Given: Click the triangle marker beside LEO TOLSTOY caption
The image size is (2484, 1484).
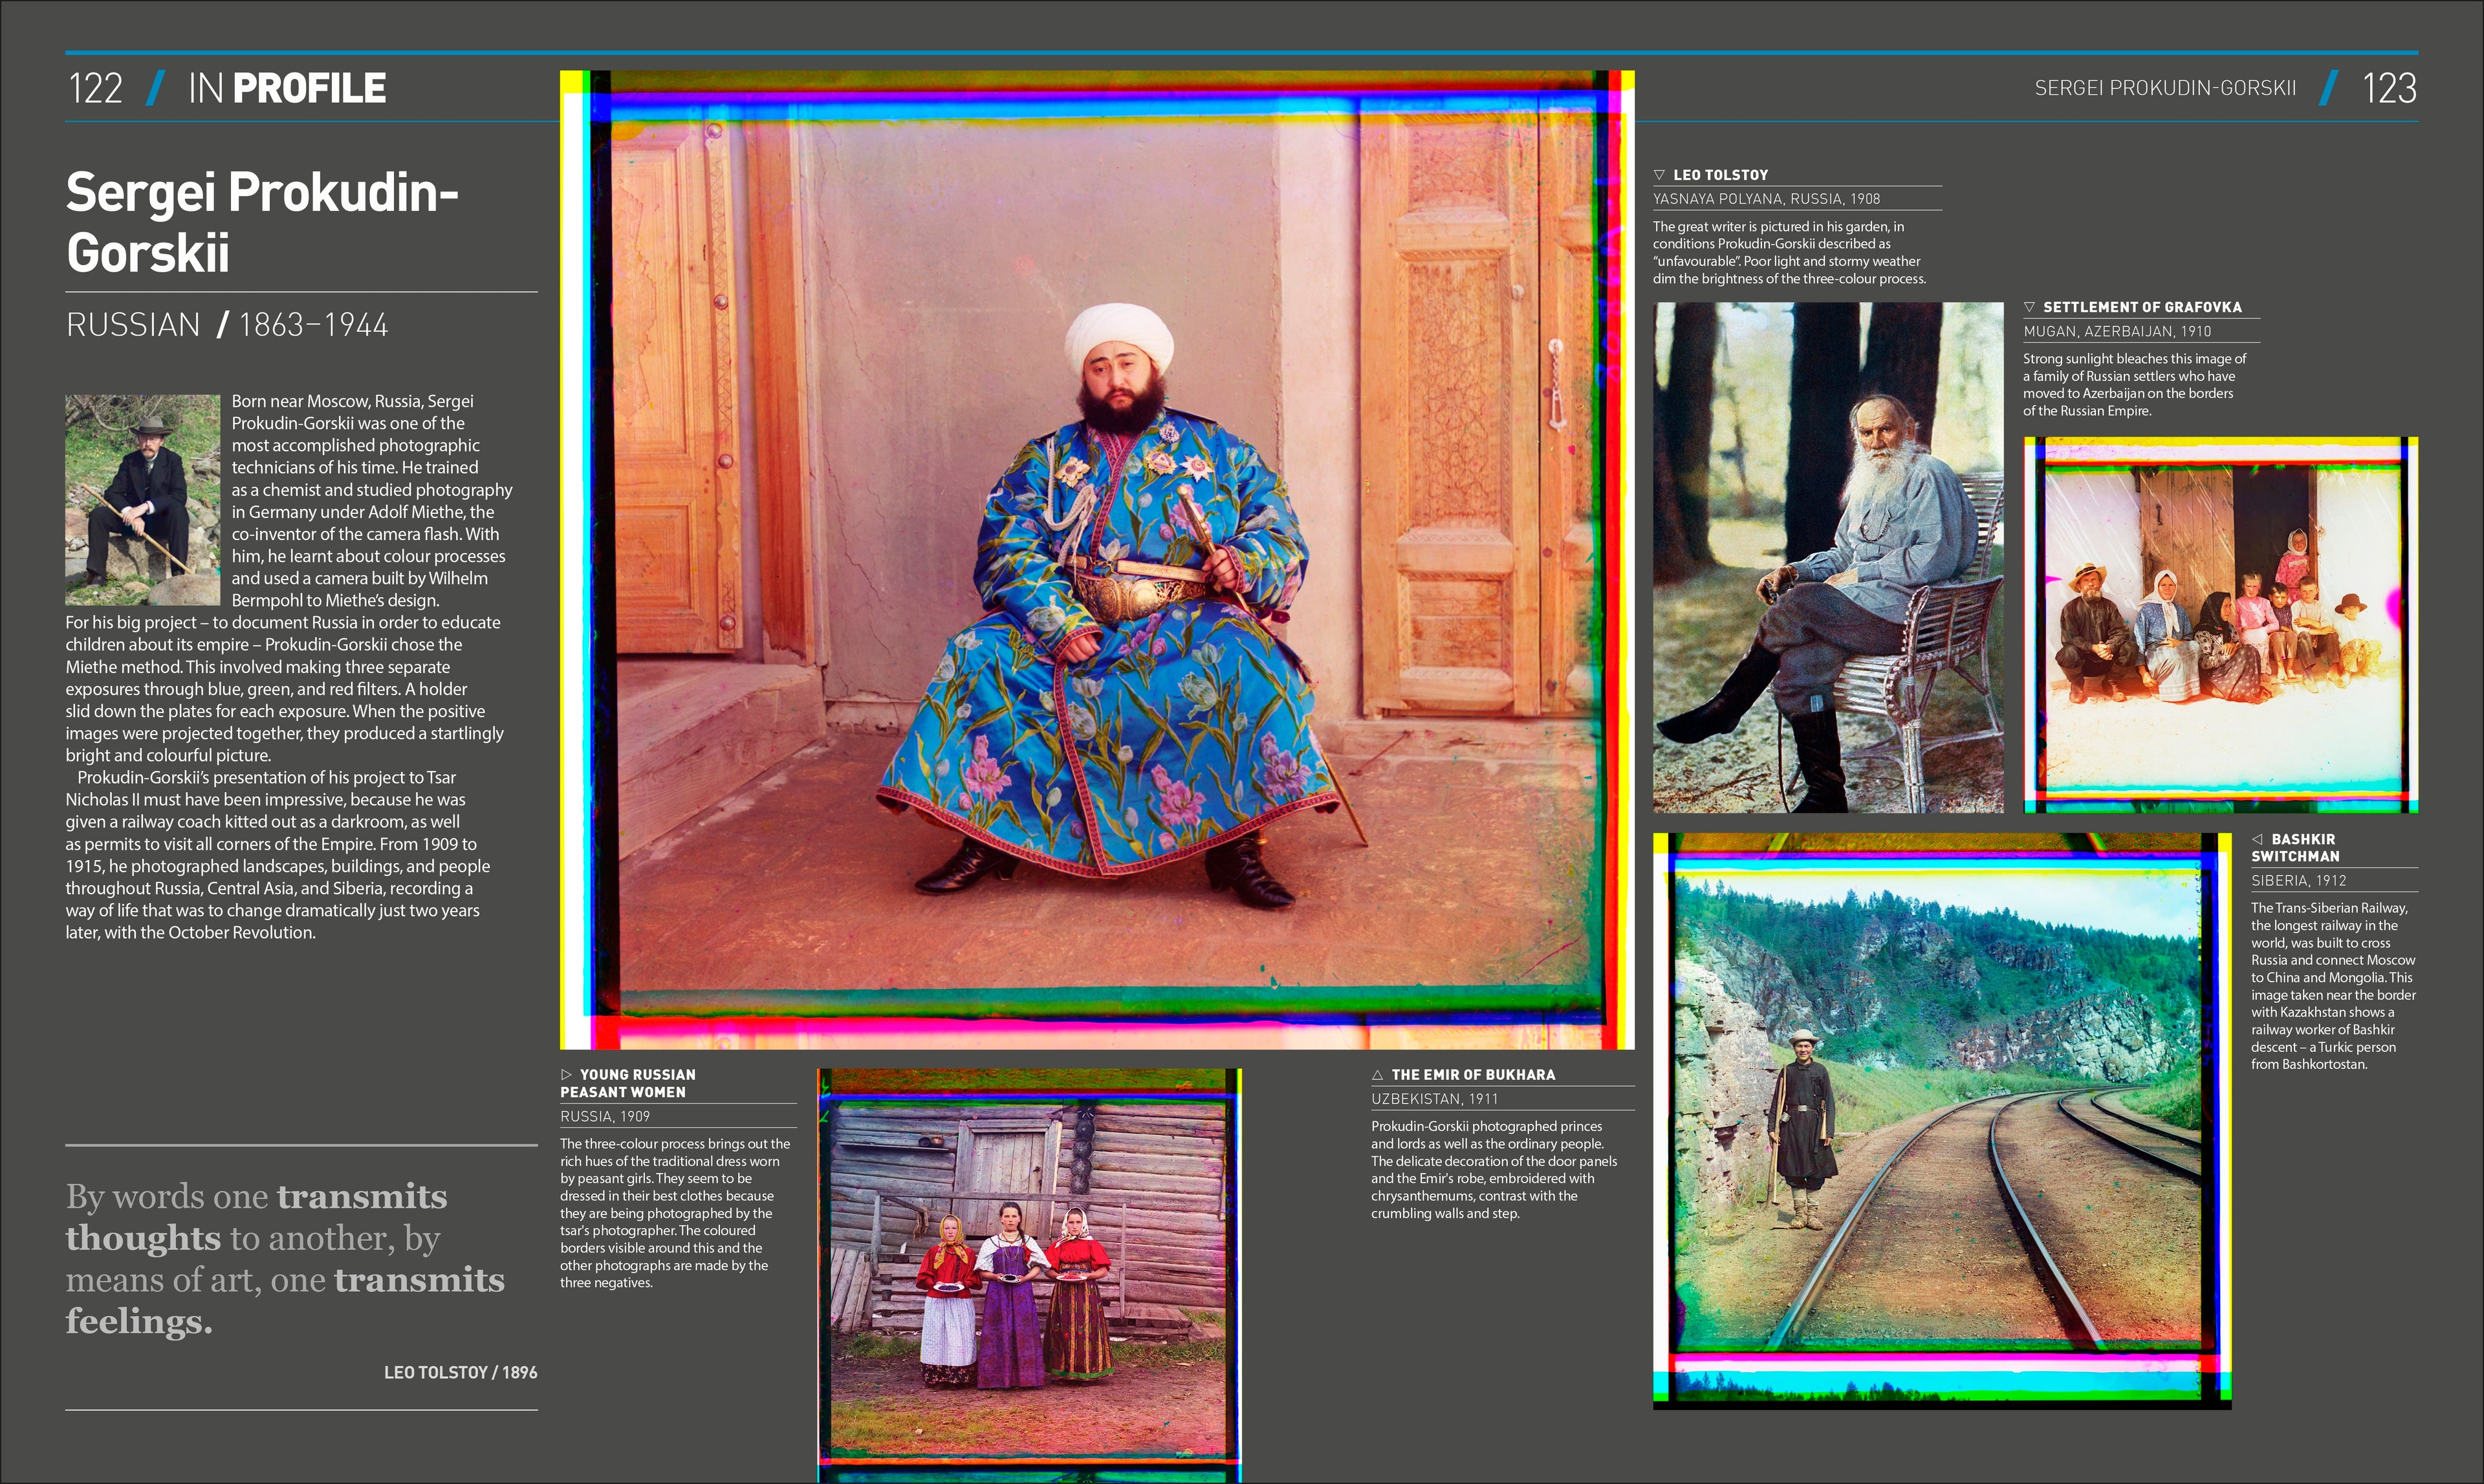Looking at the screenshot, I should pos(1661,174).
